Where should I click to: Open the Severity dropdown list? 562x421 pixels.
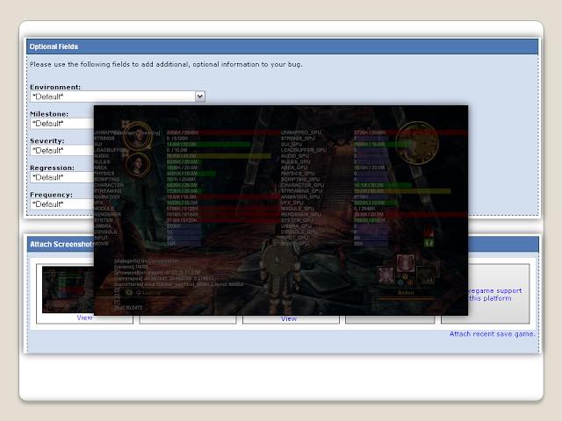pyautogui.click(x=61, y=151)
